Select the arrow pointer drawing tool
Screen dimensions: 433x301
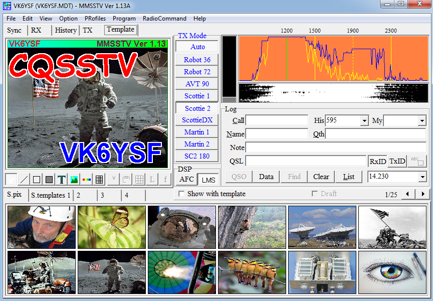pyautogui.click(x=11, y=180)
